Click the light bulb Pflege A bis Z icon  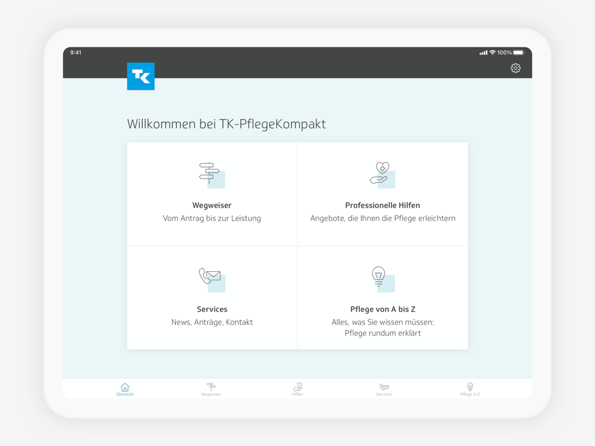click(x=383, y=279)
